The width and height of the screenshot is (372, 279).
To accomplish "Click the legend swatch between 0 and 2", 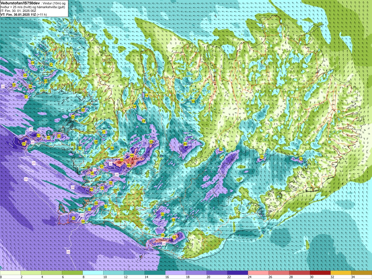I will click(x=10, y=273).
